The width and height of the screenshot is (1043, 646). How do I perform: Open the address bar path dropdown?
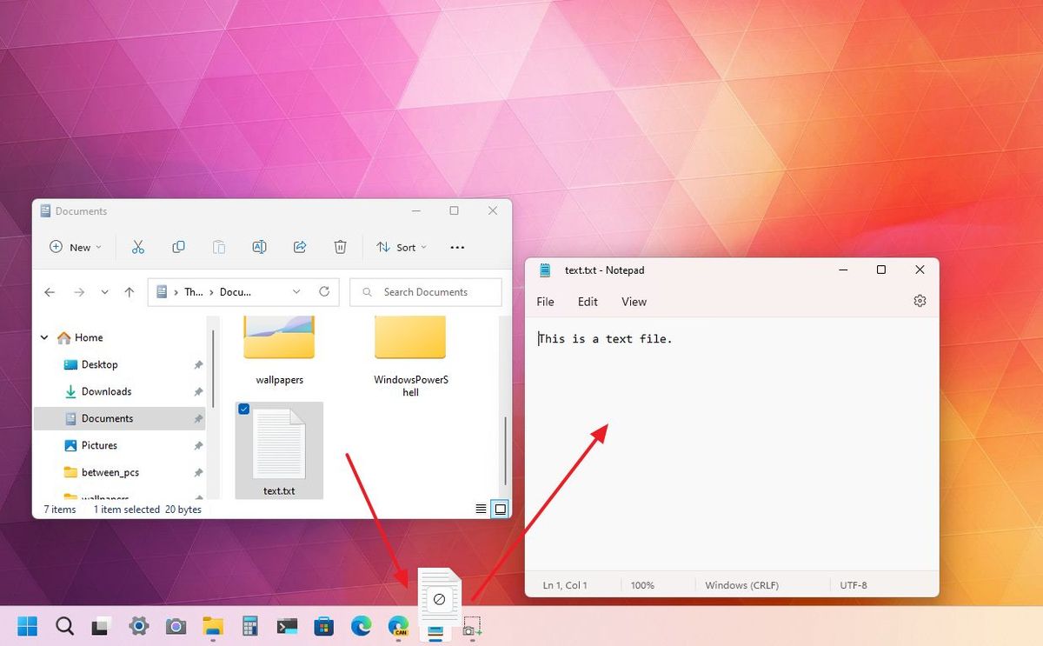[x=296, y=292]
